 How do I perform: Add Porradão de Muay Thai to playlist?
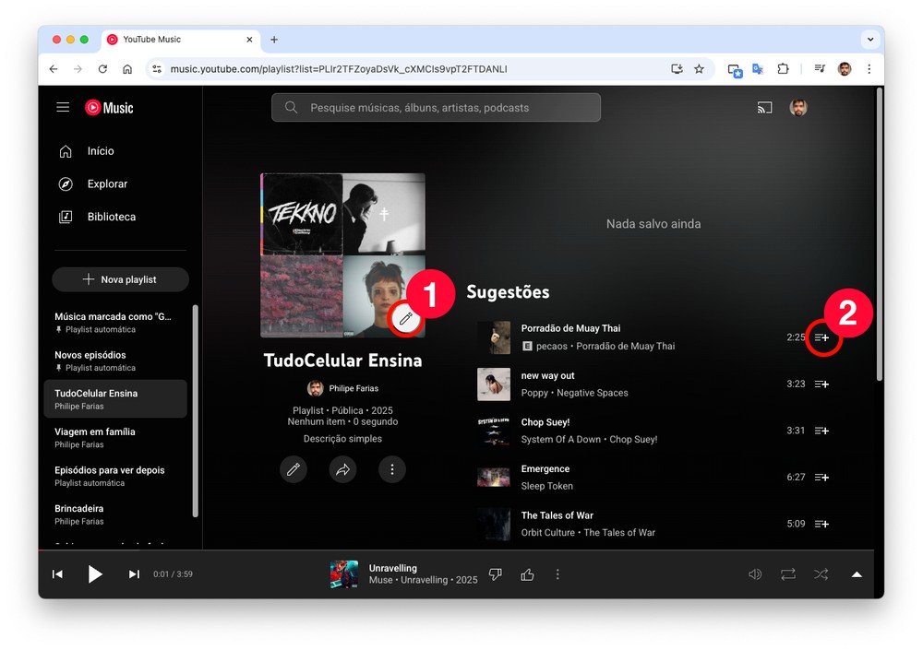[x=821, y=338]
